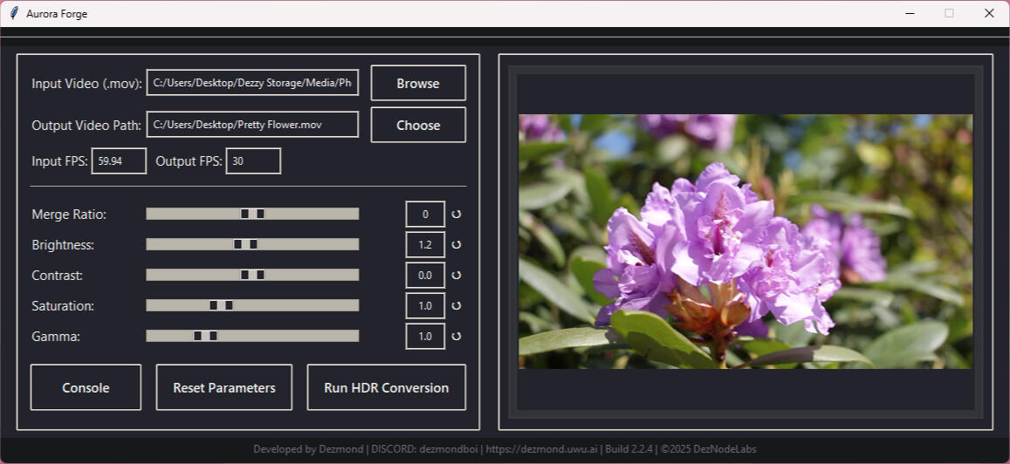
Task: Reset the Merge Ratio value icon
Action: coord(456,214)
